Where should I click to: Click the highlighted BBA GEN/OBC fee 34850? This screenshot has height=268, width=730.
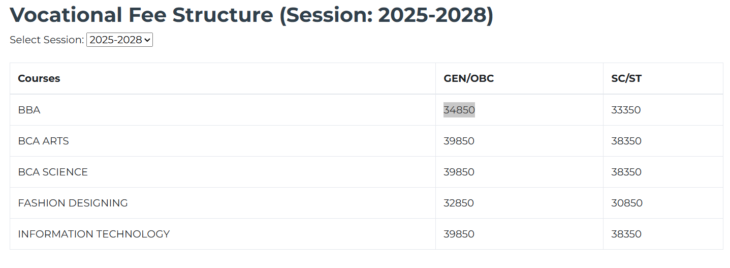(459, 110)
